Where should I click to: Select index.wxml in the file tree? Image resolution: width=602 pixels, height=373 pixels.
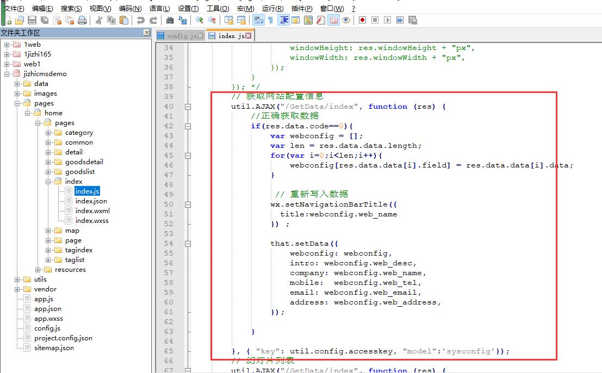tap(92, 211)
